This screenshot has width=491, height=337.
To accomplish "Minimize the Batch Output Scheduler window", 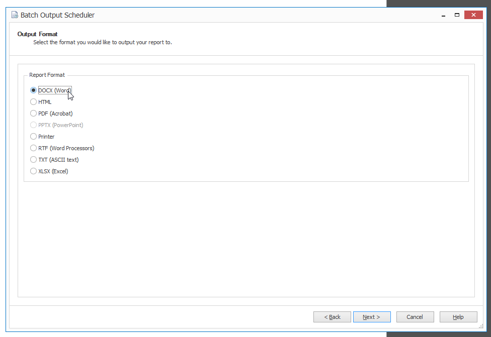I will pos(443,15).
